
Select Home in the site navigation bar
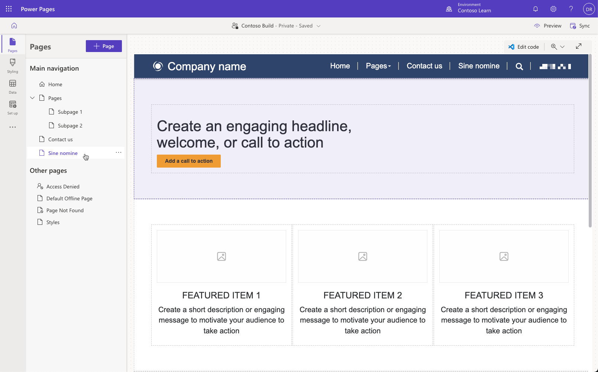(x=339, y=66)
